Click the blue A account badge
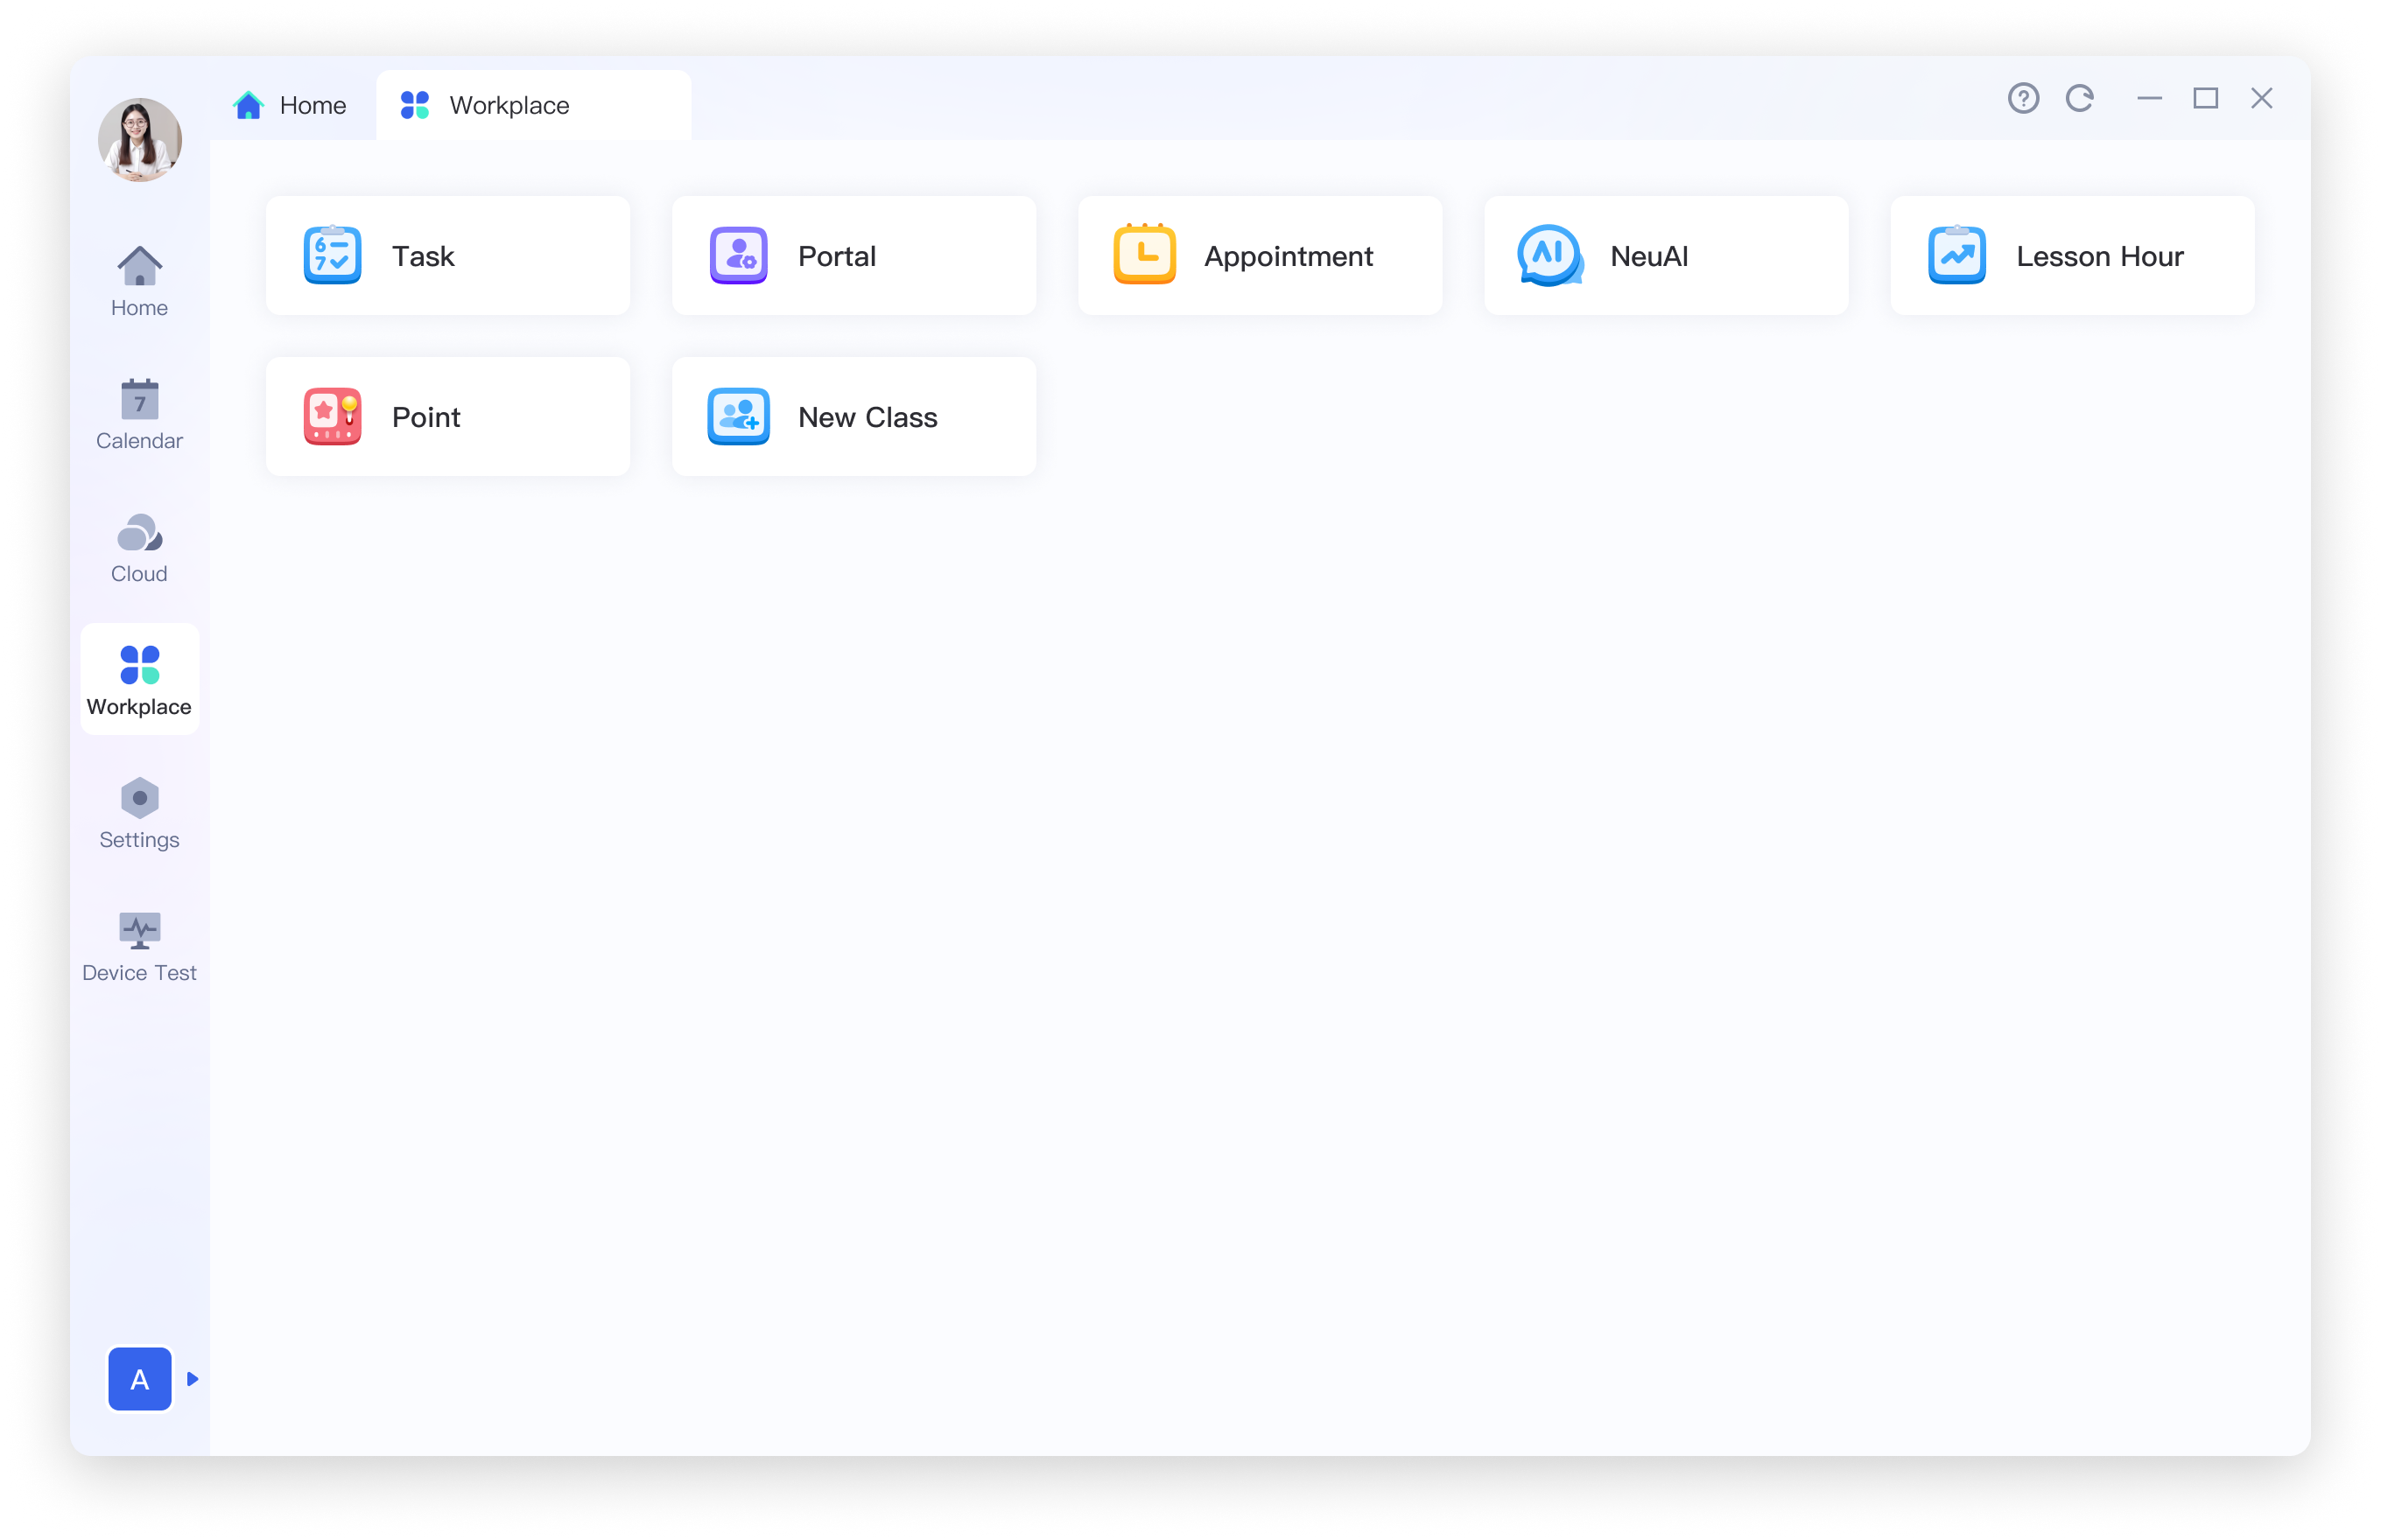This screenshot has width=2381, height=1540. pos(139,1379)
